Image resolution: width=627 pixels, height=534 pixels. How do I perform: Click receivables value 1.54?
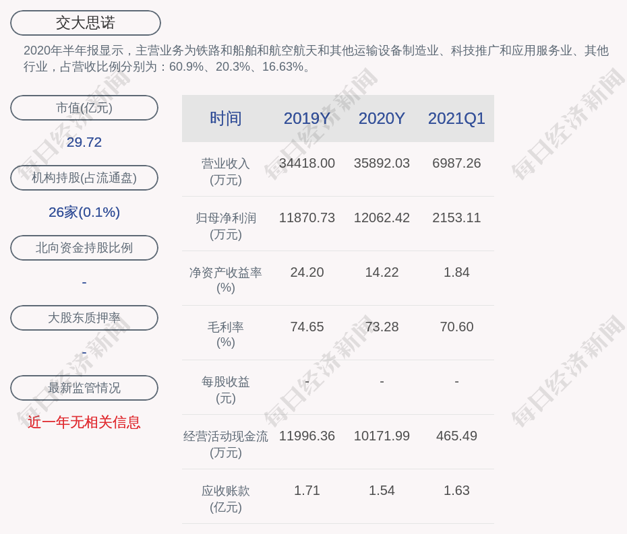point(382,490)
